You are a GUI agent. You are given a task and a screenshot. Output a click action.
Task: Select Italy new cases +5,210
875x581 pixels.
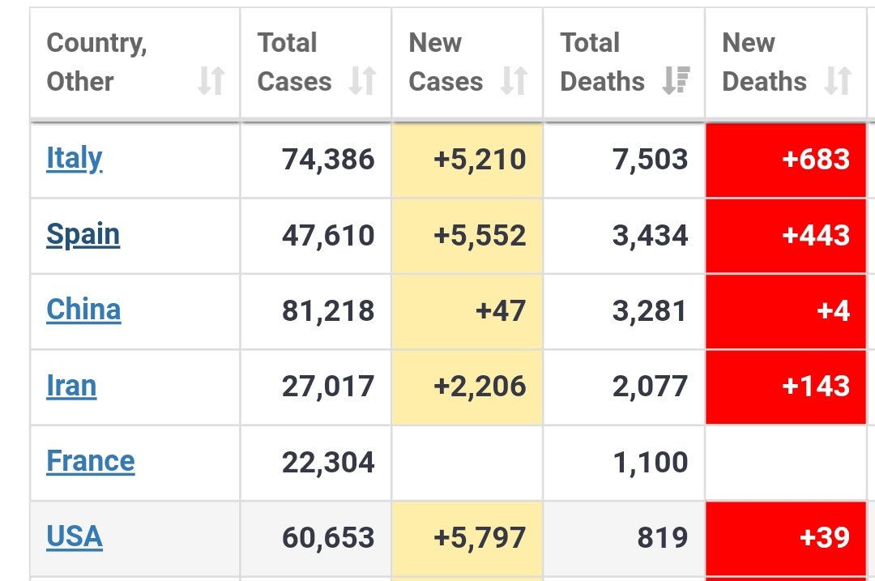pyautogui.click(x=480, y=160)
